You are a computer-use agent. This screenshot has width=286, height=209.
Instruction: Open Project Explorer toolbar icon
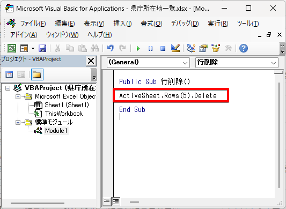pyautogui.click(x=191, y=48)
